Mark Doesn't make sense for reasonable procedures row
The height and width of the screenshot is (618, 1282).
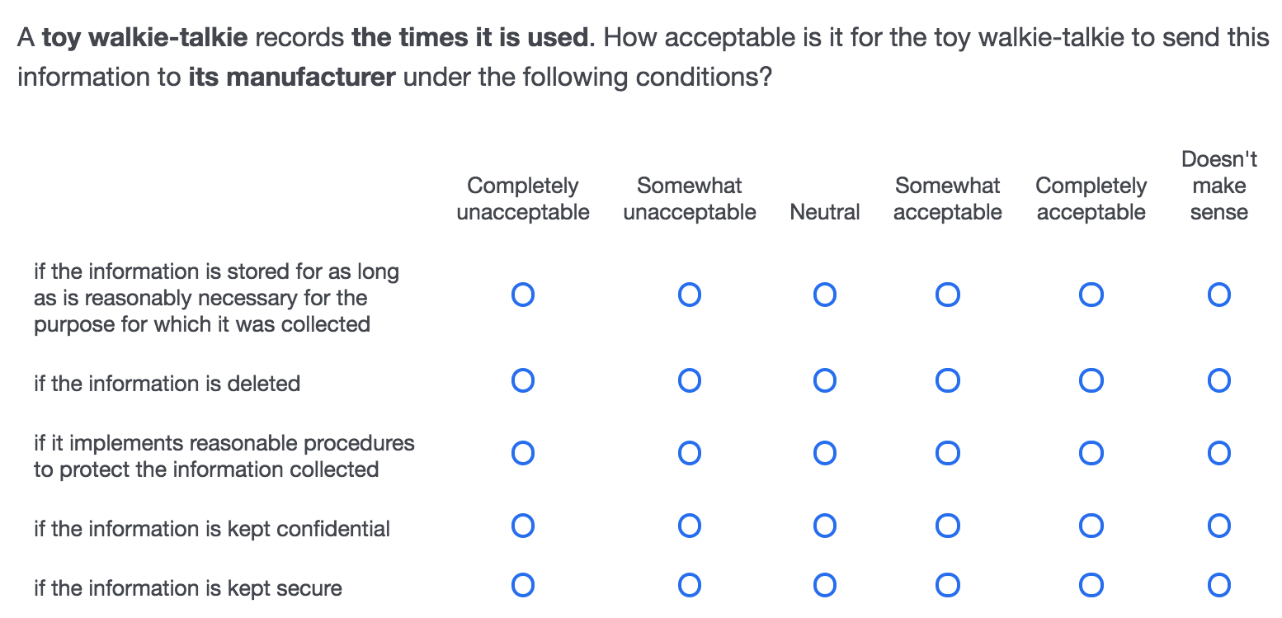coord(1218,453)
